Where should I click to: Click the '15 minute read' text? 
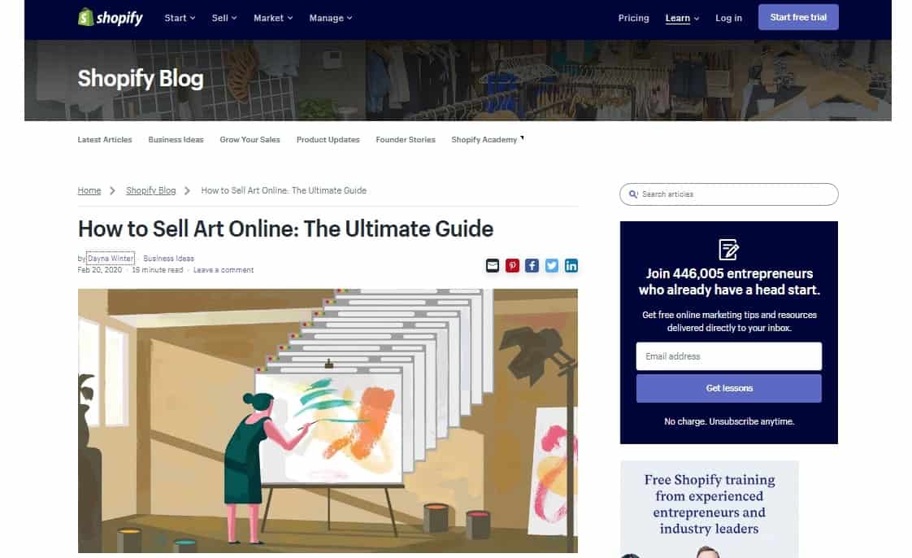(157, 270)
